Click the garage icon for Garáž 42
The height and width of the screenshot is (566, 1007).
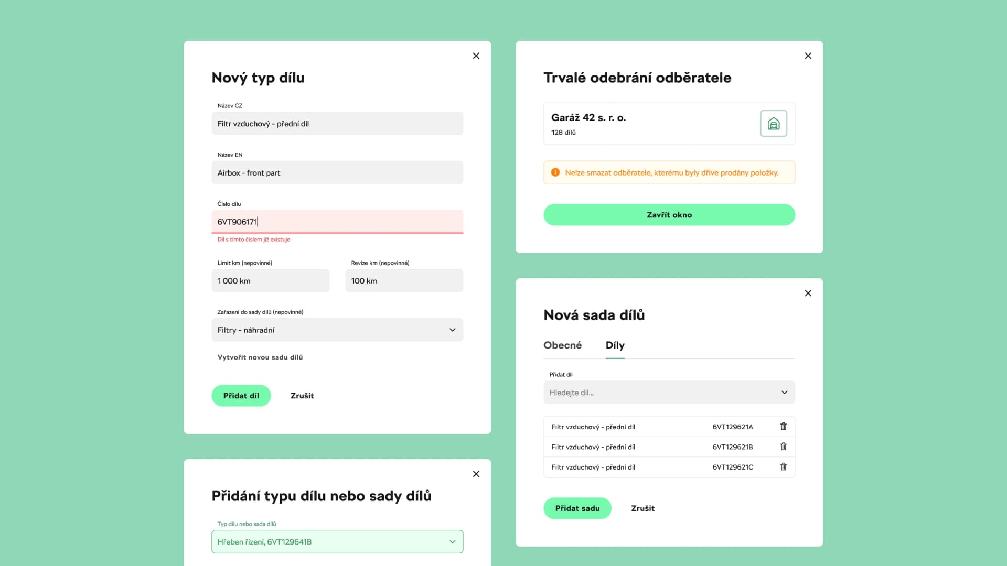tap(773, 124)
